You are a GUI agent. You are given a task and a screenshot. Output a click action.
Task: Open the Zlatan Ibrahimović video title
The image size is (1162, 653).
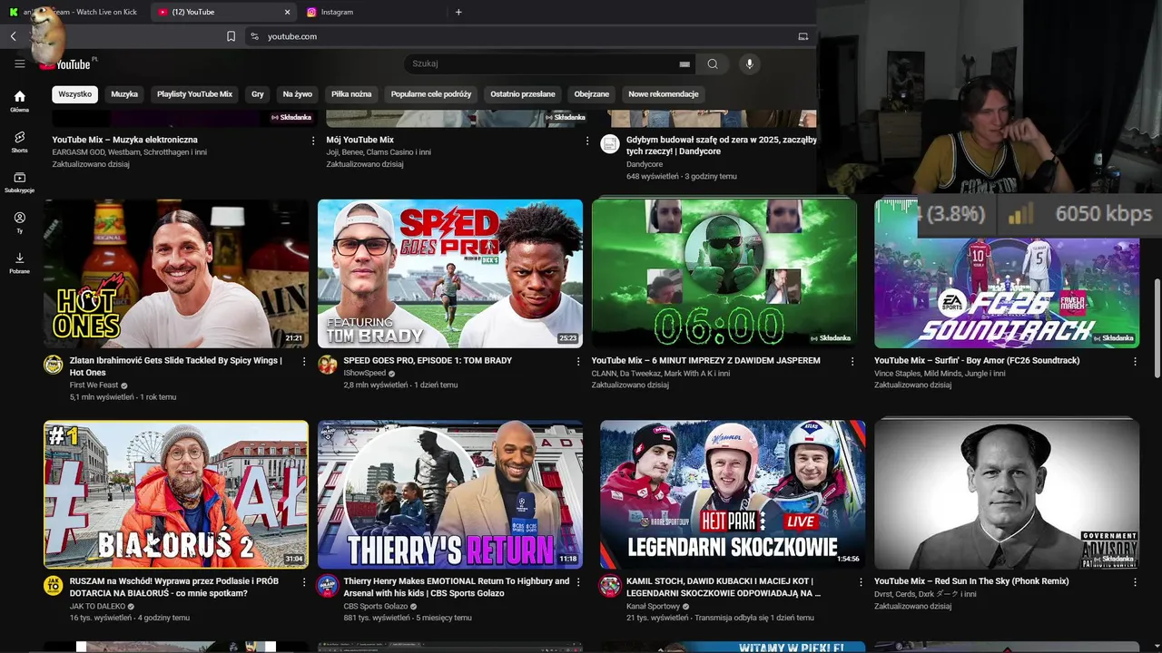(176, 366)
